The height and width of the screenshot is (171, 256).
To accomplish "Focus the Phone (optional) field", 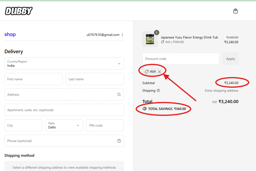I will (64, 141).
